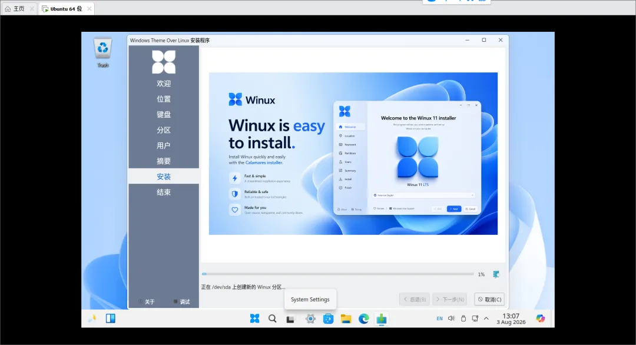
Task: Select 用户 step in installer sidebar
Action: 164,145
